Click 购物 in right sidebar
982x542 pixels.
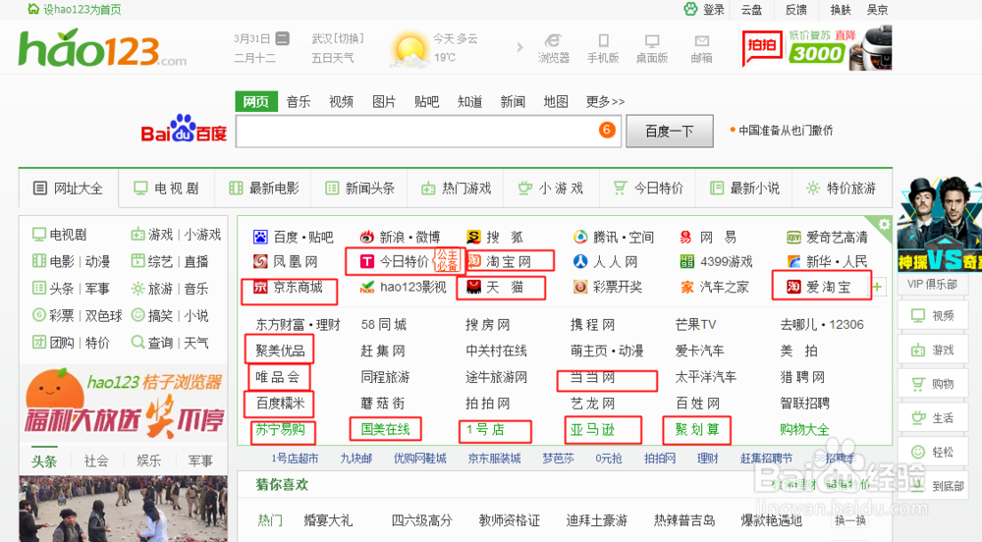(x=933, y=384)
